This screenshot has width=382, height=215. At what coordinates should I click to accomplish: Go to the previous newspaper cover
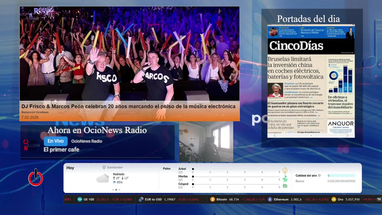(x=275, y=135)
